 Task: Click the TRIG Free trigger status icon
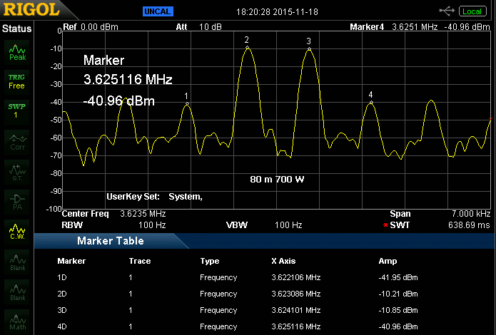(17, 81)
